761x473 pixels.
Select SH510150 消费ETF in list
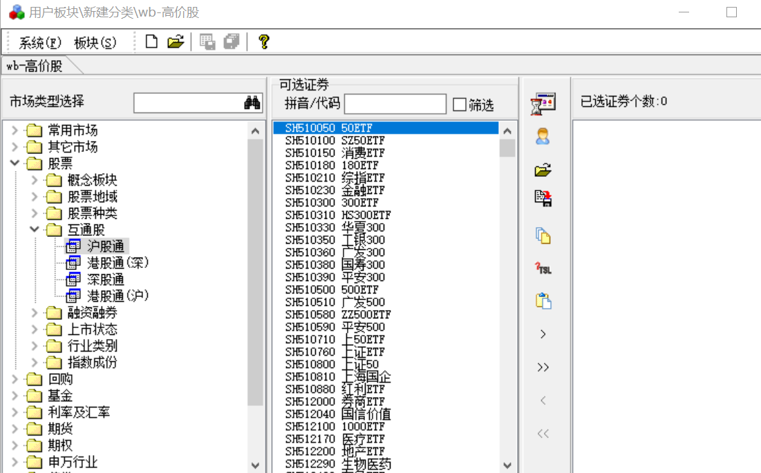[x=386, y=153]
